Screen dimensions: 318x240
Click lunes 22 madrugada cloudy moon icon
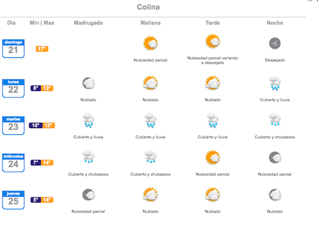pos(88,83)
